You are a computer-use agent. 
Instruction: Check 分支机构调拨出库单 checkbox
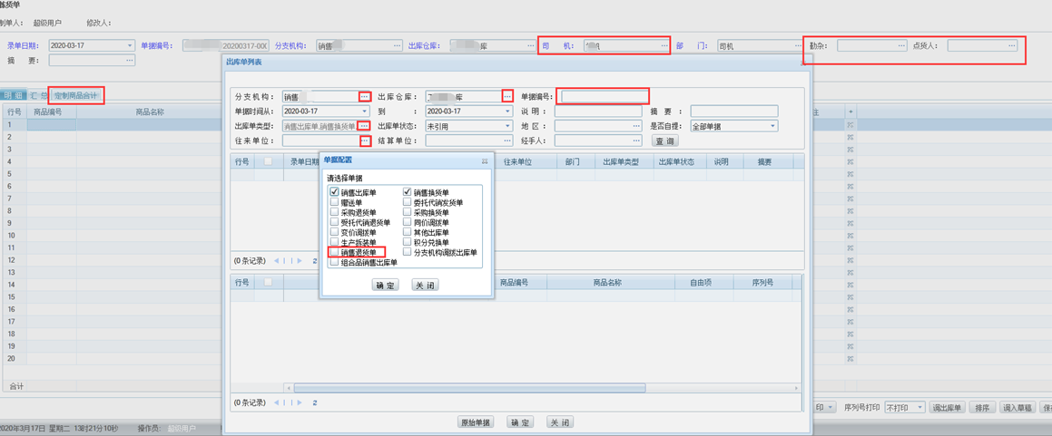point(408,252)
